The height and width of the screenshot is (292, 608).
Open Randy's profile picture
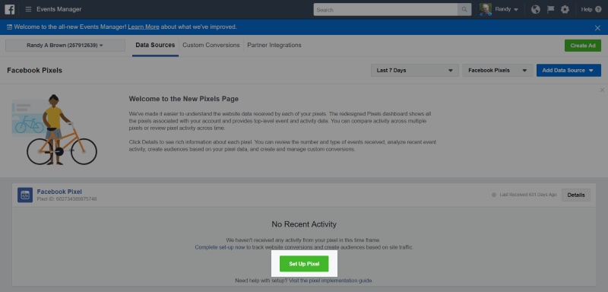(x=485, y=9)
